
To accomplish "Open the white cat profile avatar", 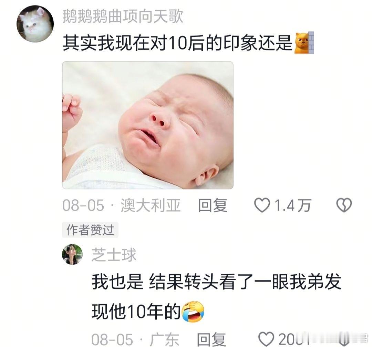I will 35,24.
